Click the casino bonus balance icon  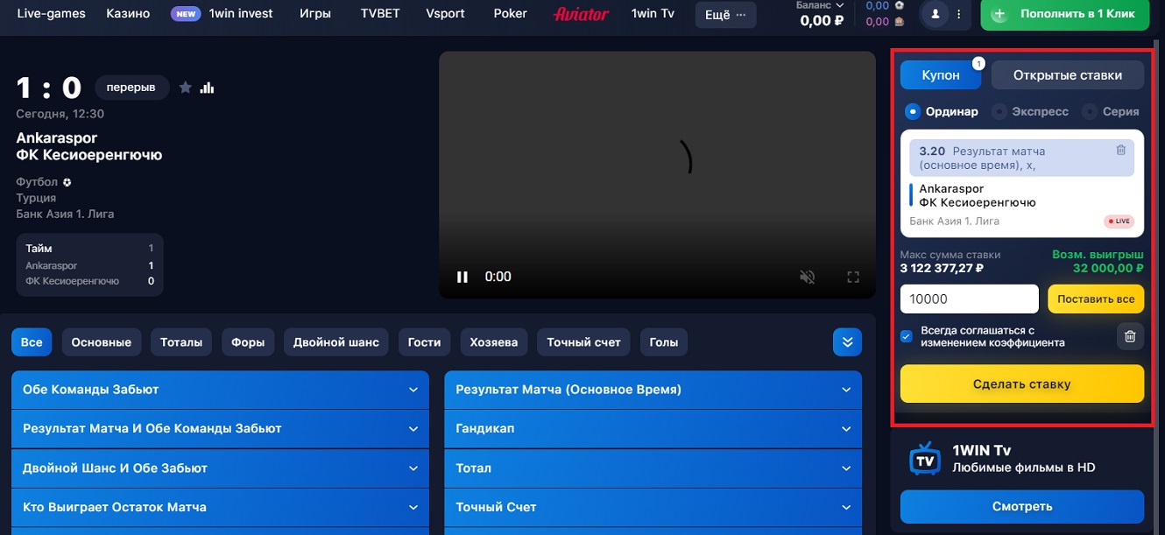(x=899, y=22)
